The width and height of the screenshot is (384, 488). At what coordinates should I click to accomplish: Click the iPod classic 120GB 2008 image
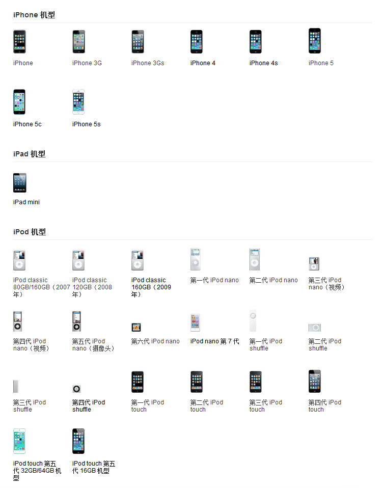coord(78,260)
